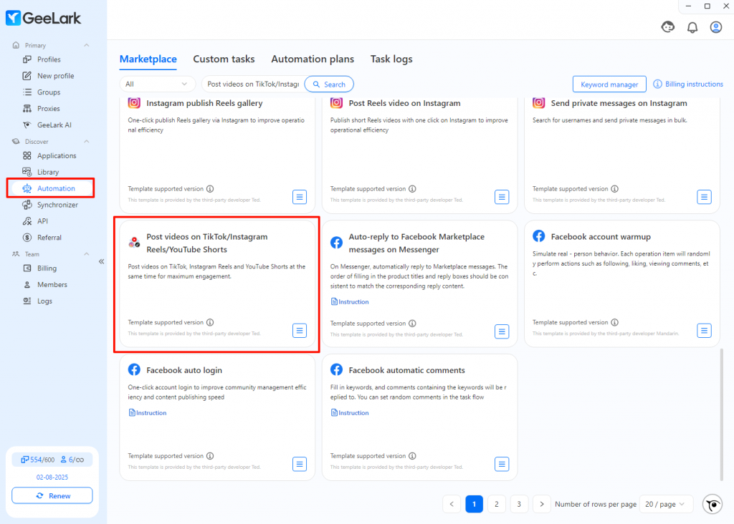734x524 pixels.
Task: Open Instruction link on Facebook auto login card
Action: (148, 413)
